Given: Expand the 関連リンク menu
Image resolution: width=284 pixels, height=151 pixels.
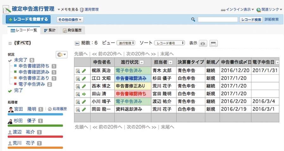Looking at the screenshot, I should pos(281,9).
